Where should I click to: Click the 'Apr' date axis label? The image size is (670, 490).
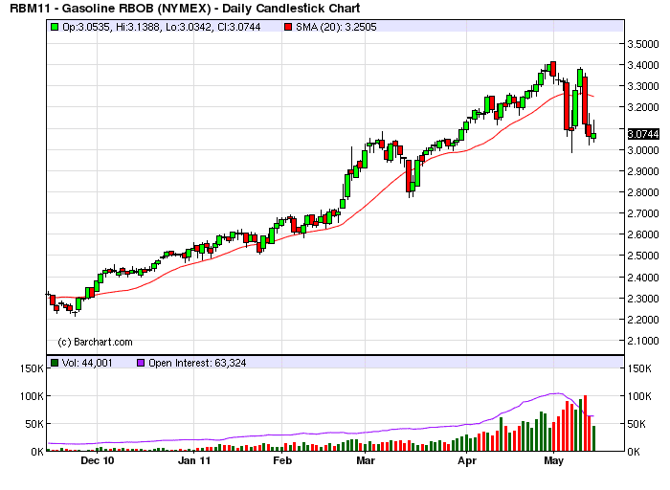(x=467, y=461)
